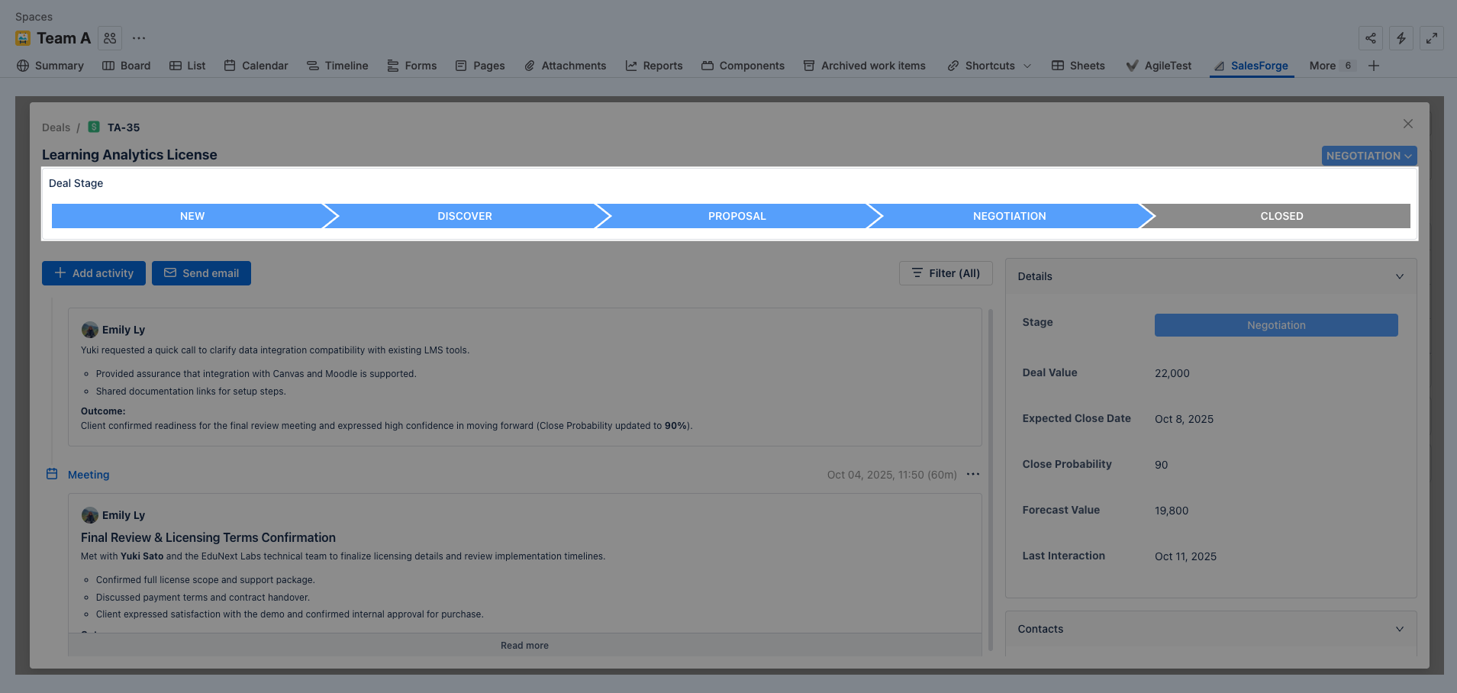Open the Meeting activity three-dot options
Viewport: 1457px width, 693px height.
pyautogui.click(x=972, y=475)
